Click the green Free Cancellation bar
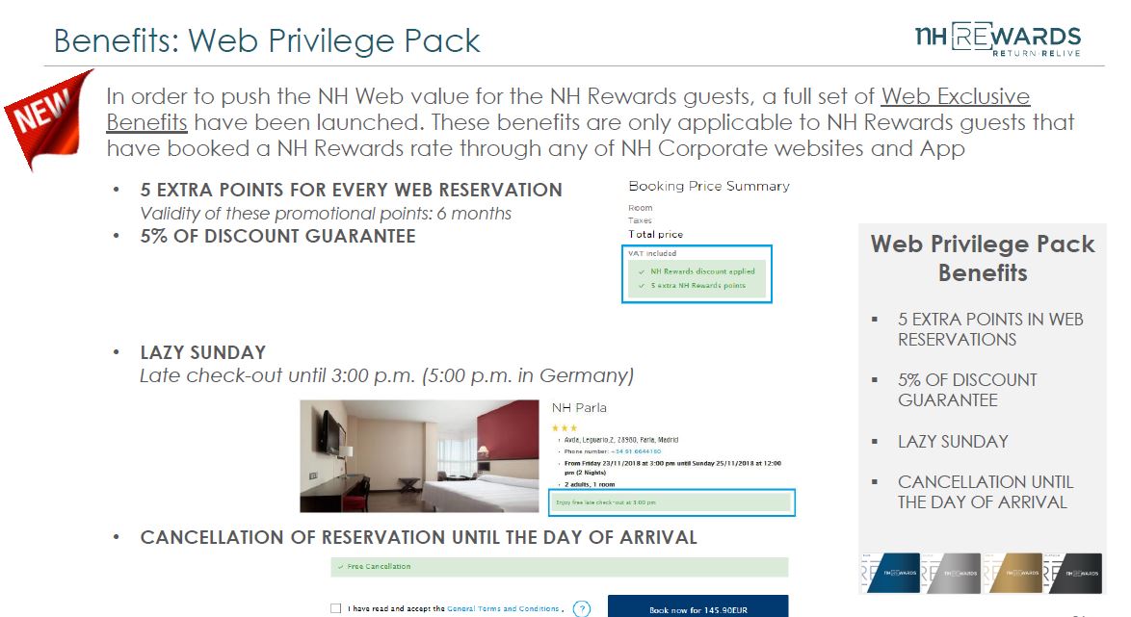This screenshot has height=617, width=1131. click(559, 567)
